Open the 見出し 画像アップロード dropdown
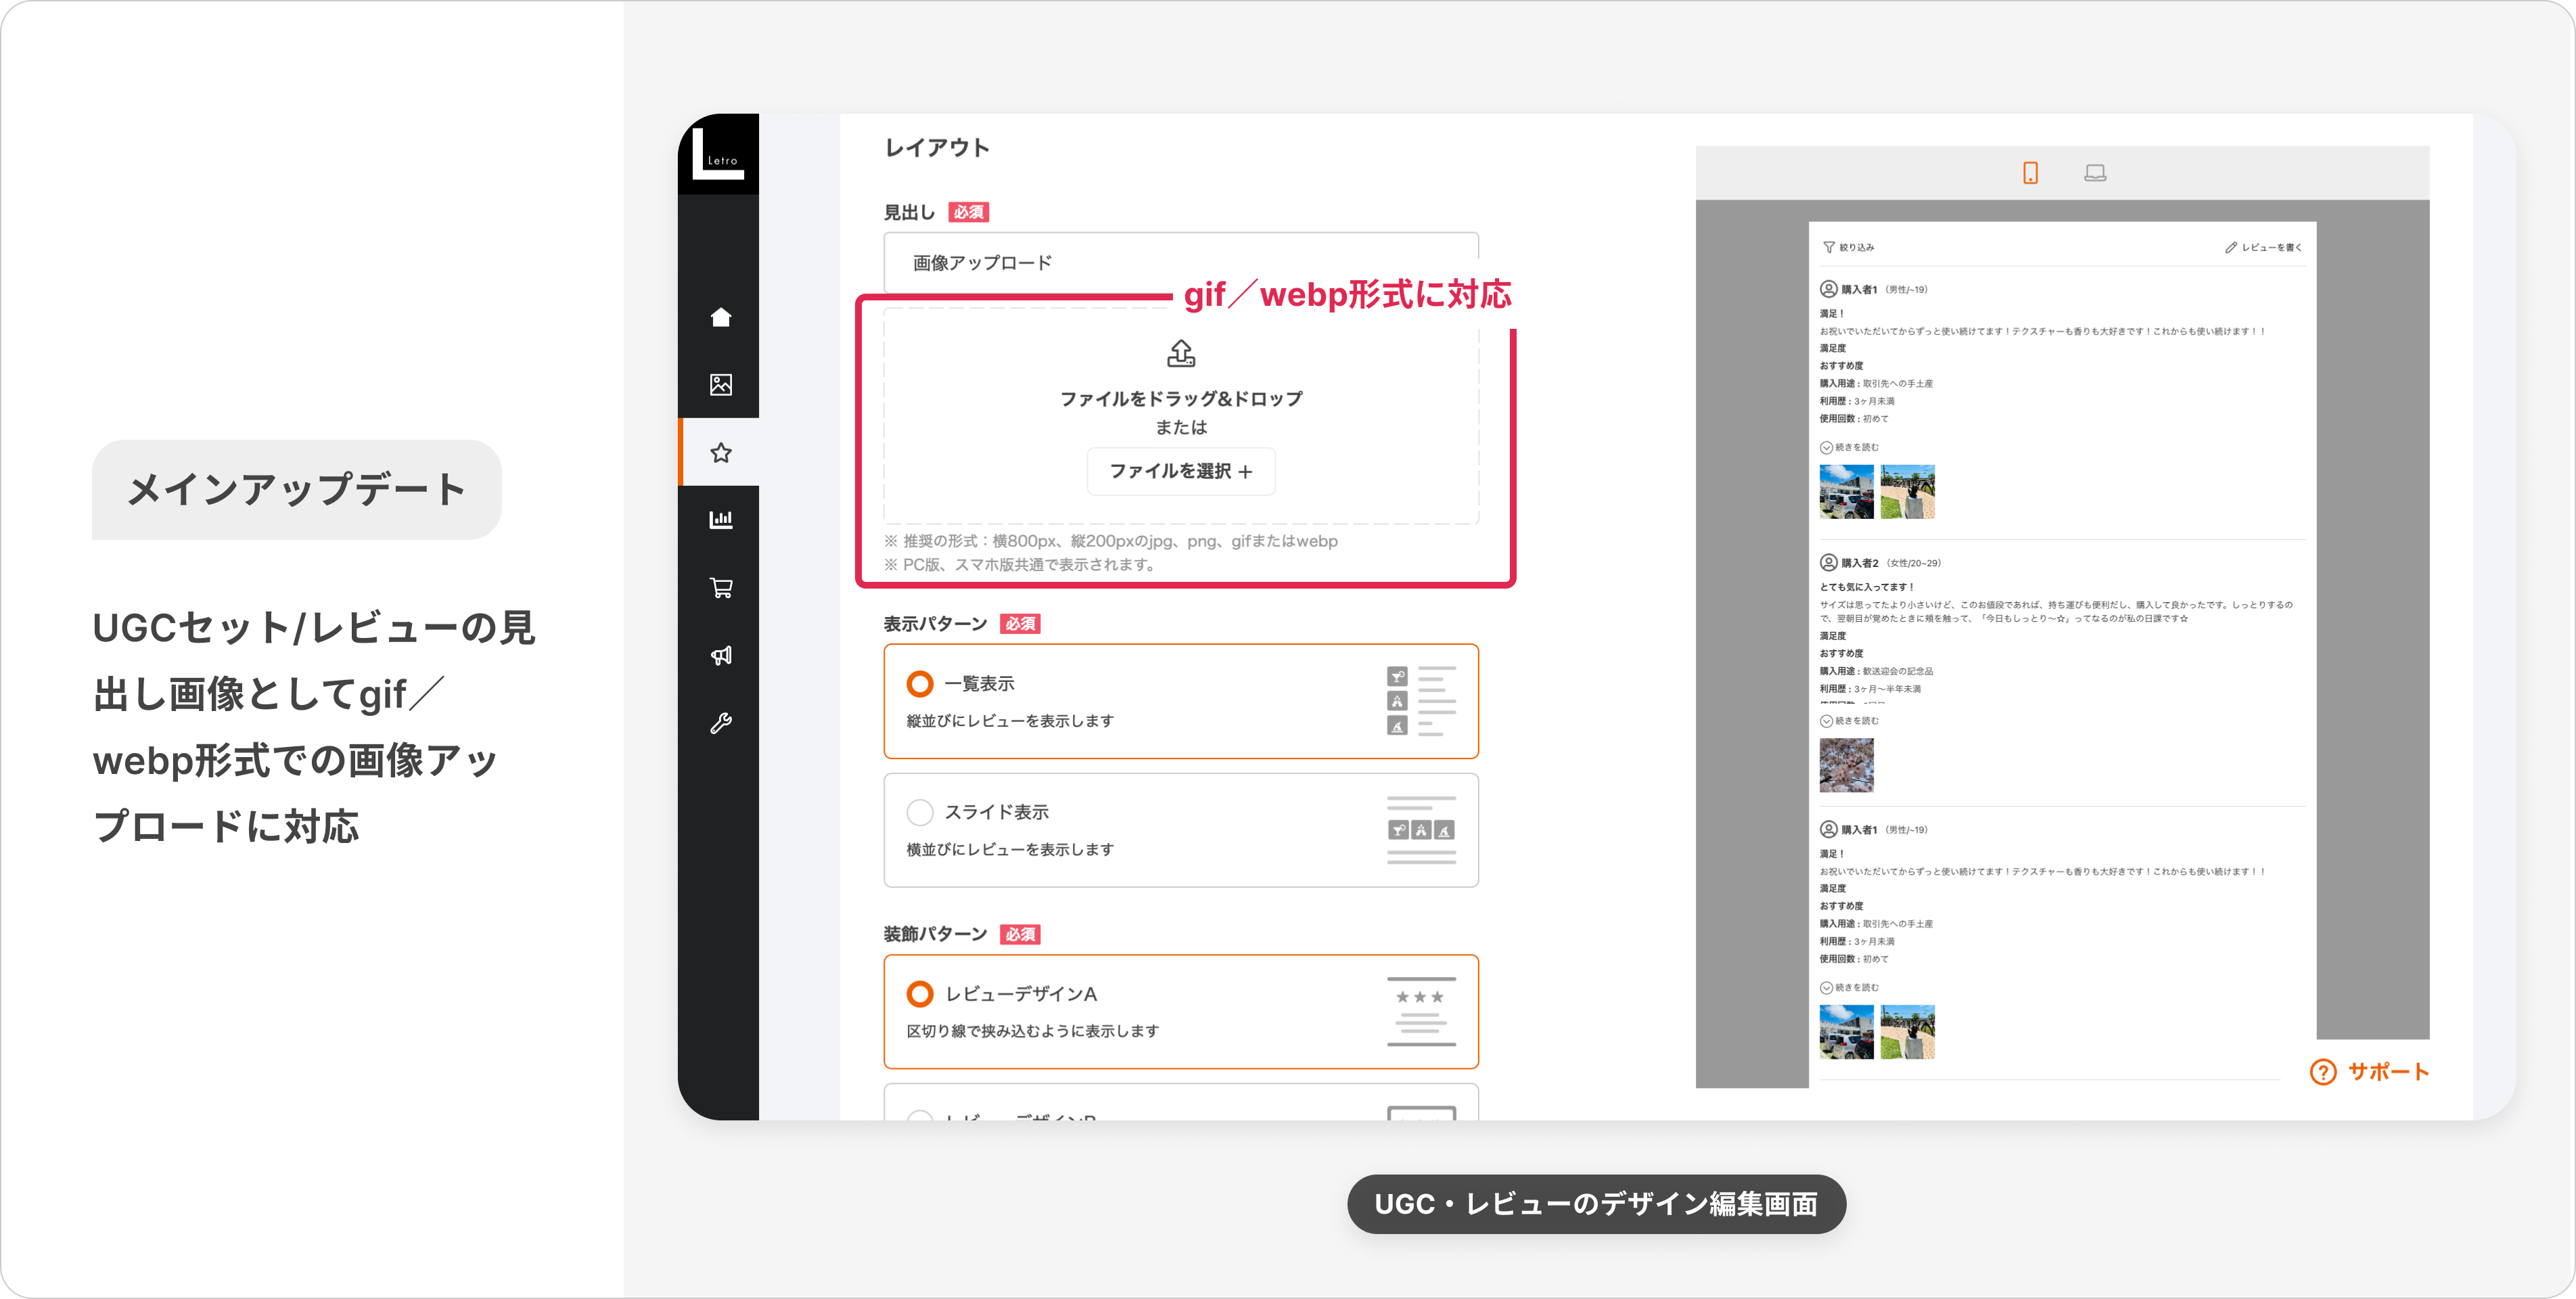 [1180, 263]
